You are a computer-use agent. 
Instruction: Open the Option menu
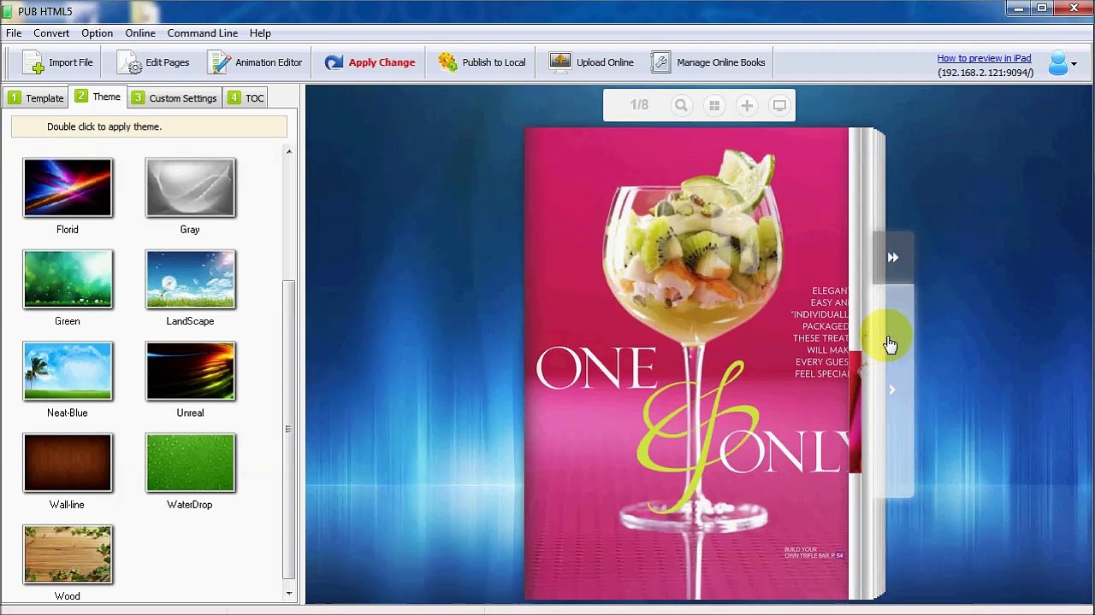pos(97,33)
